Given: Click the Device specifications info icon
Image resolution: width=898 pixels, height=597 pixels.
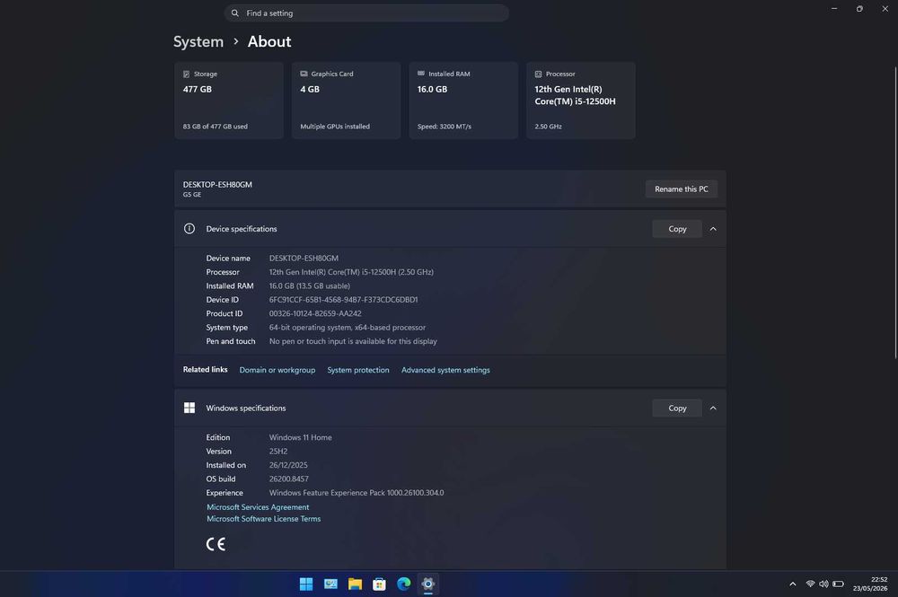Looking at the screenshot, I should pos(189,228).
